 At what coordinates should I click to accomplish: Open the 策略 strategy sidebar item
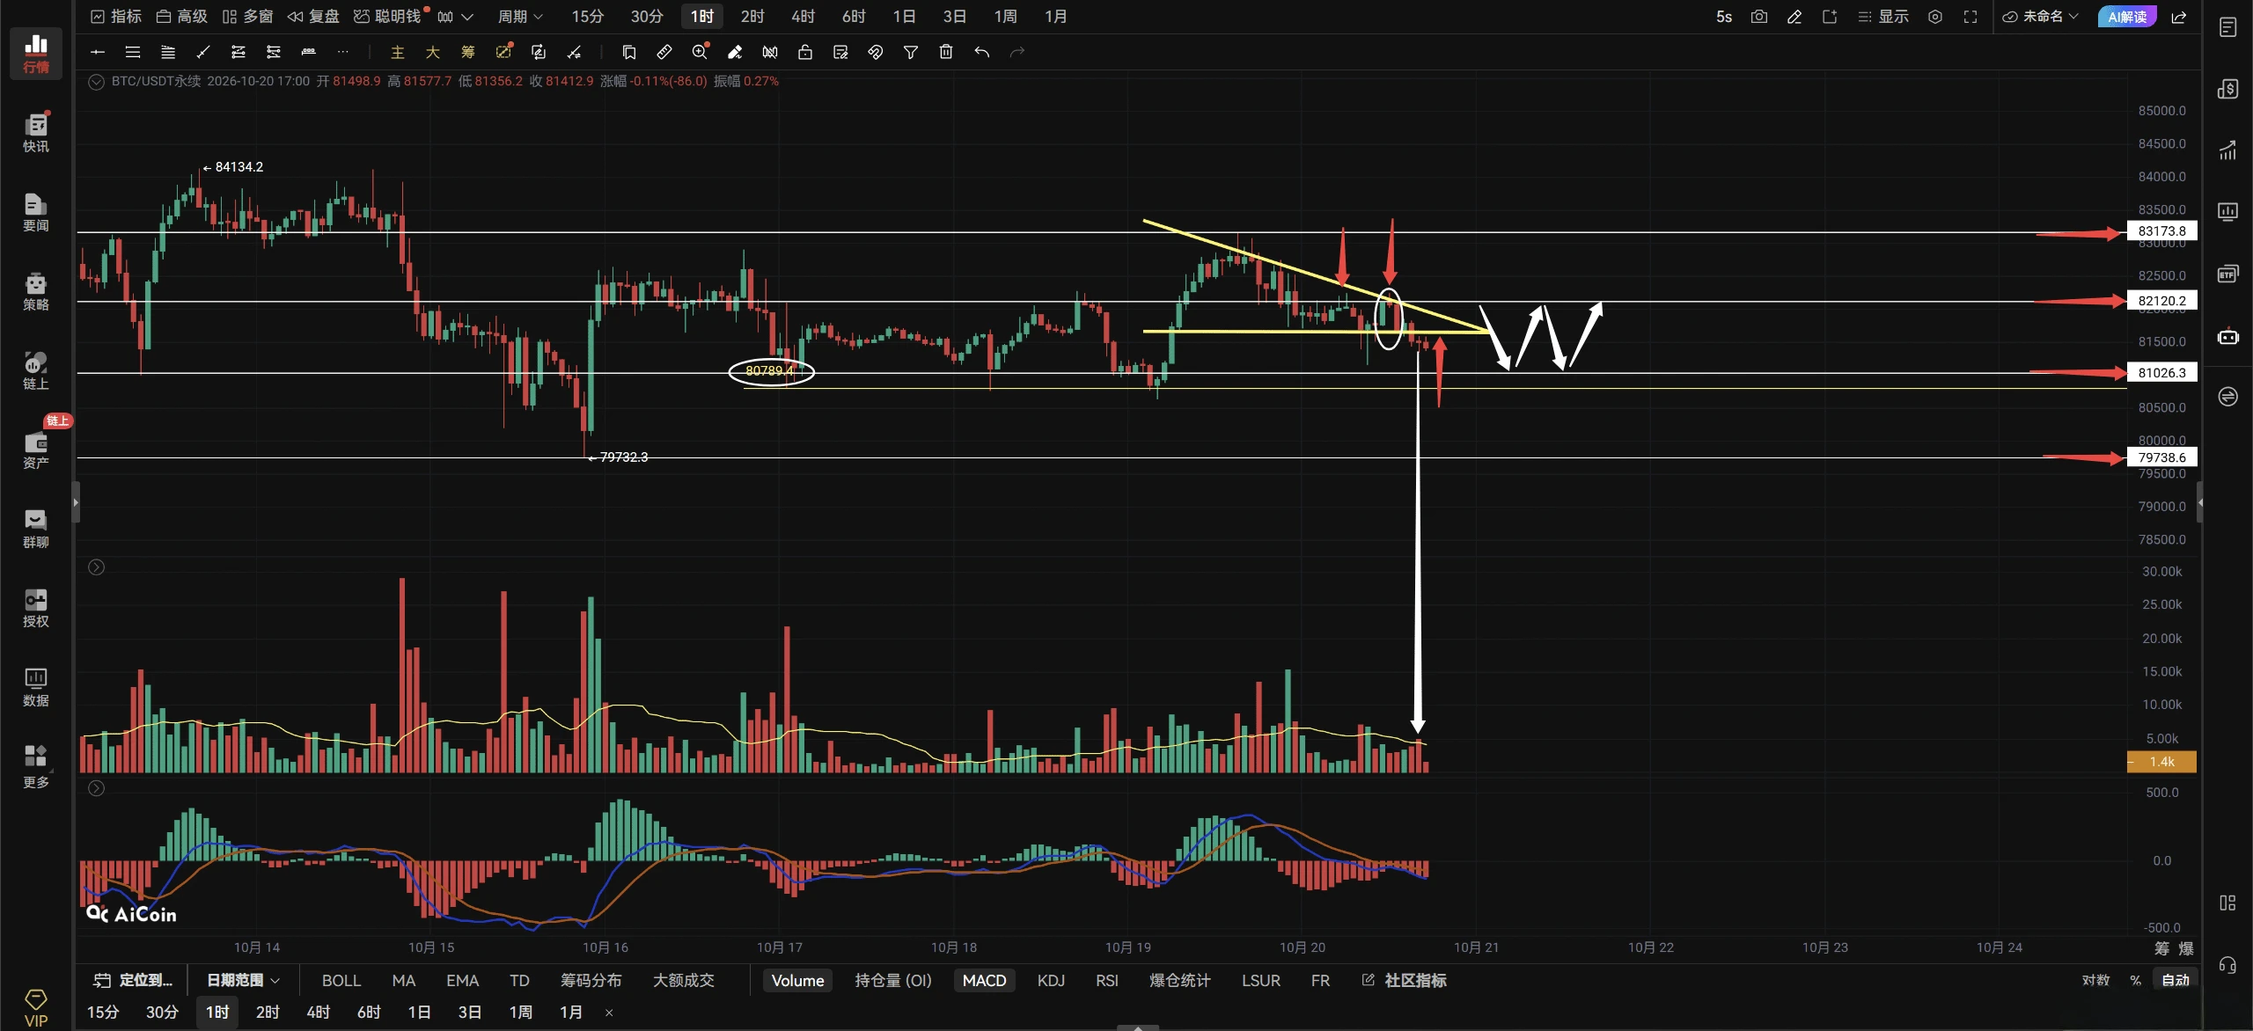[x=35, y=291]
